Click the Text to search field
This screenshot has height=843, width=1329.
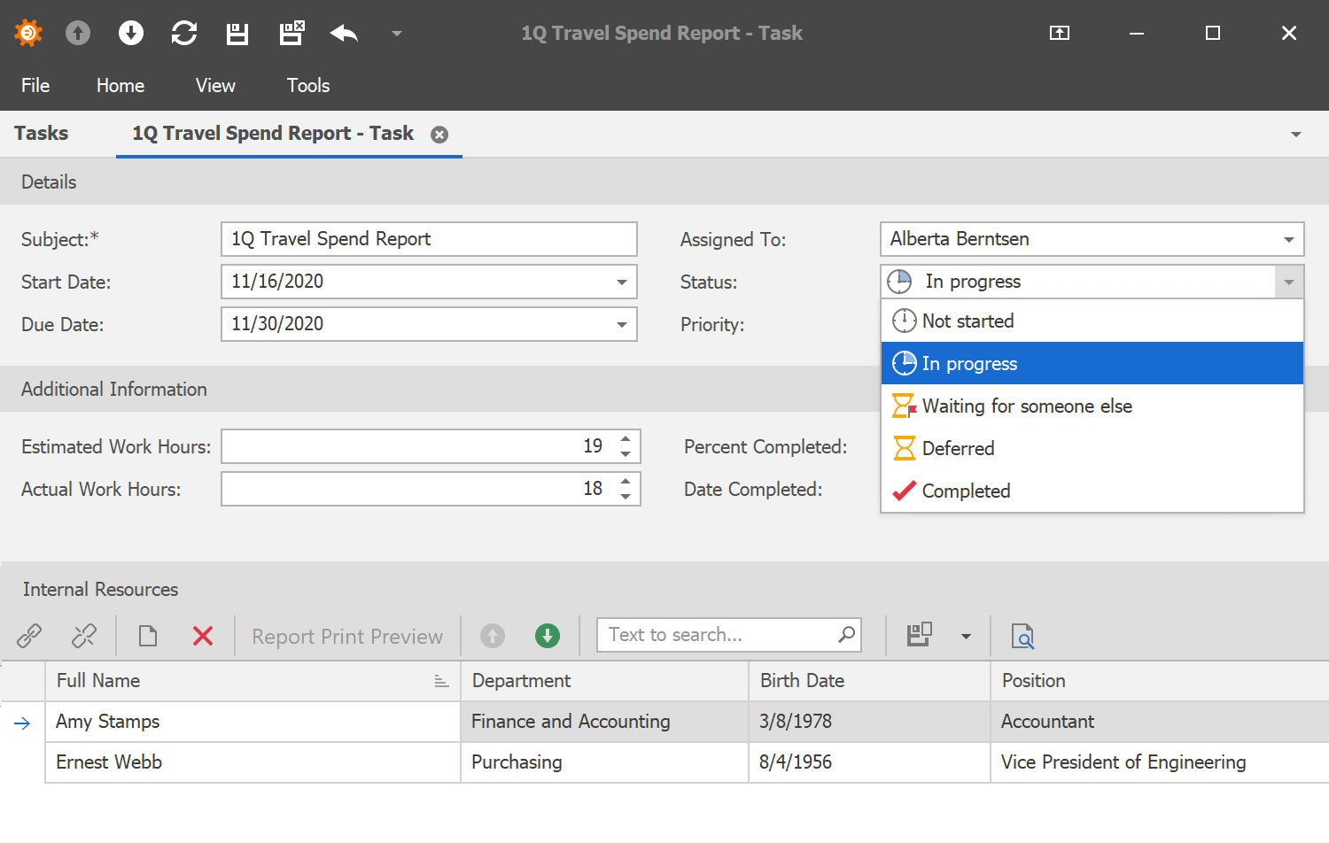718,635
